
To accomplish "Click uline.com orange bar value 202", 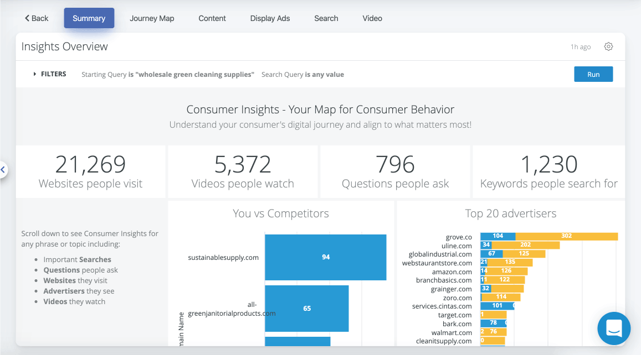I will tap(525, 245).
